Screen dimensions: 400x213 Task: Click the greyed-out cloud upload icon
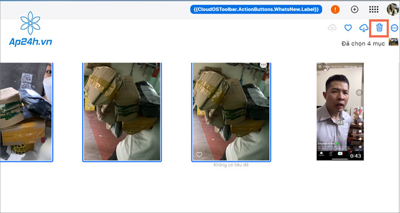click(x=332, y=28)
